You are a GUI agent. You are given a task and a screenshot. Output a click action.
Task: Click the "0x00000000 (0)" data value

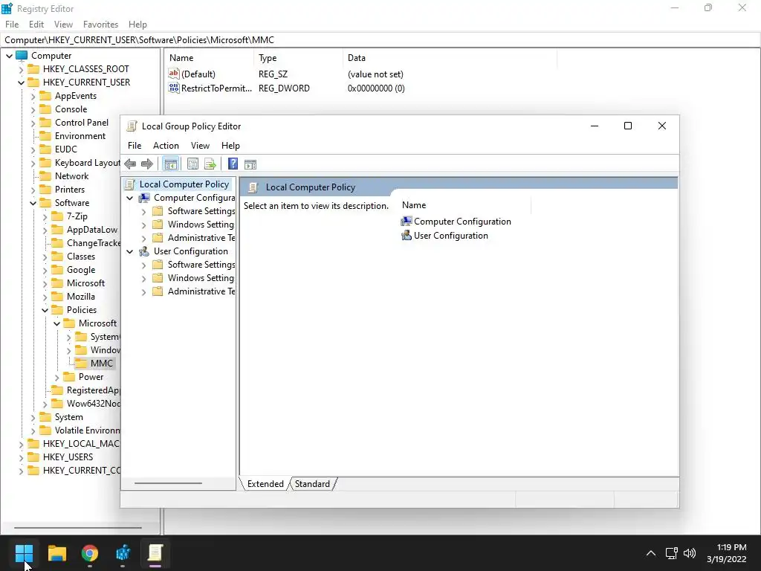point(376,88)
